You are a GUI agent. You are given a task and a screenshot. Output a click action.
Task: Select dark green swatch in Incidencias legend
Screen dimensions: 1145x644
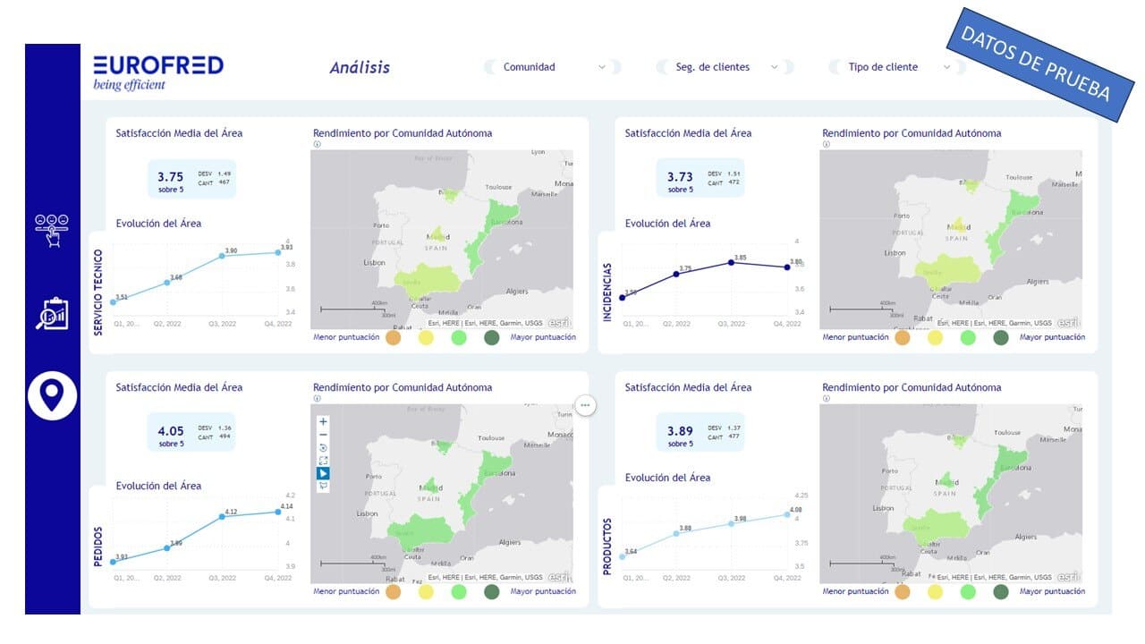(1000, 338)
